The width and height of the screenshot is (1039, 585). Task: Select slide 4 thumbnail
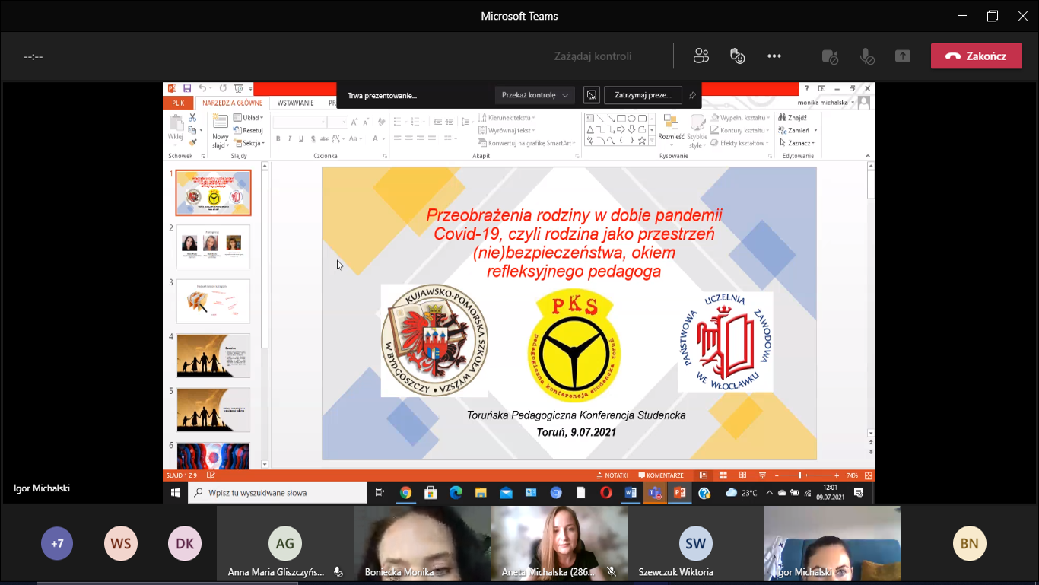click(x=213, y=355)
